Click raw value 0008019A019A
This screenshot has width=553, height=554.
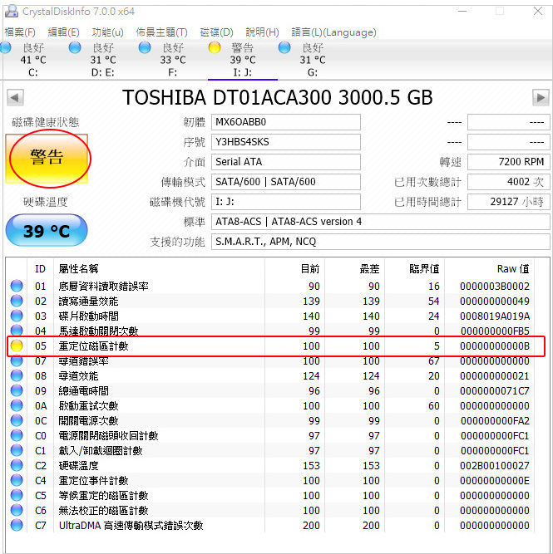(x=495, y=316)
